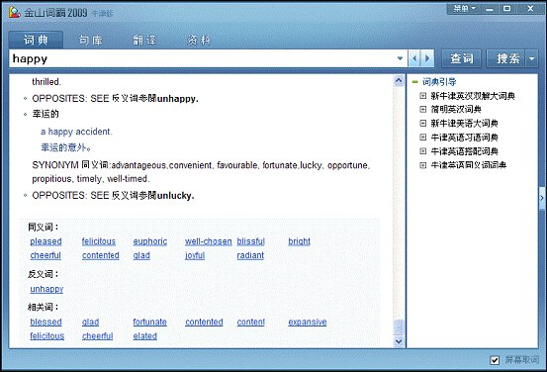Open related word link expansive
The width and height of the screenshot is (547, 372).
[308, 322]
